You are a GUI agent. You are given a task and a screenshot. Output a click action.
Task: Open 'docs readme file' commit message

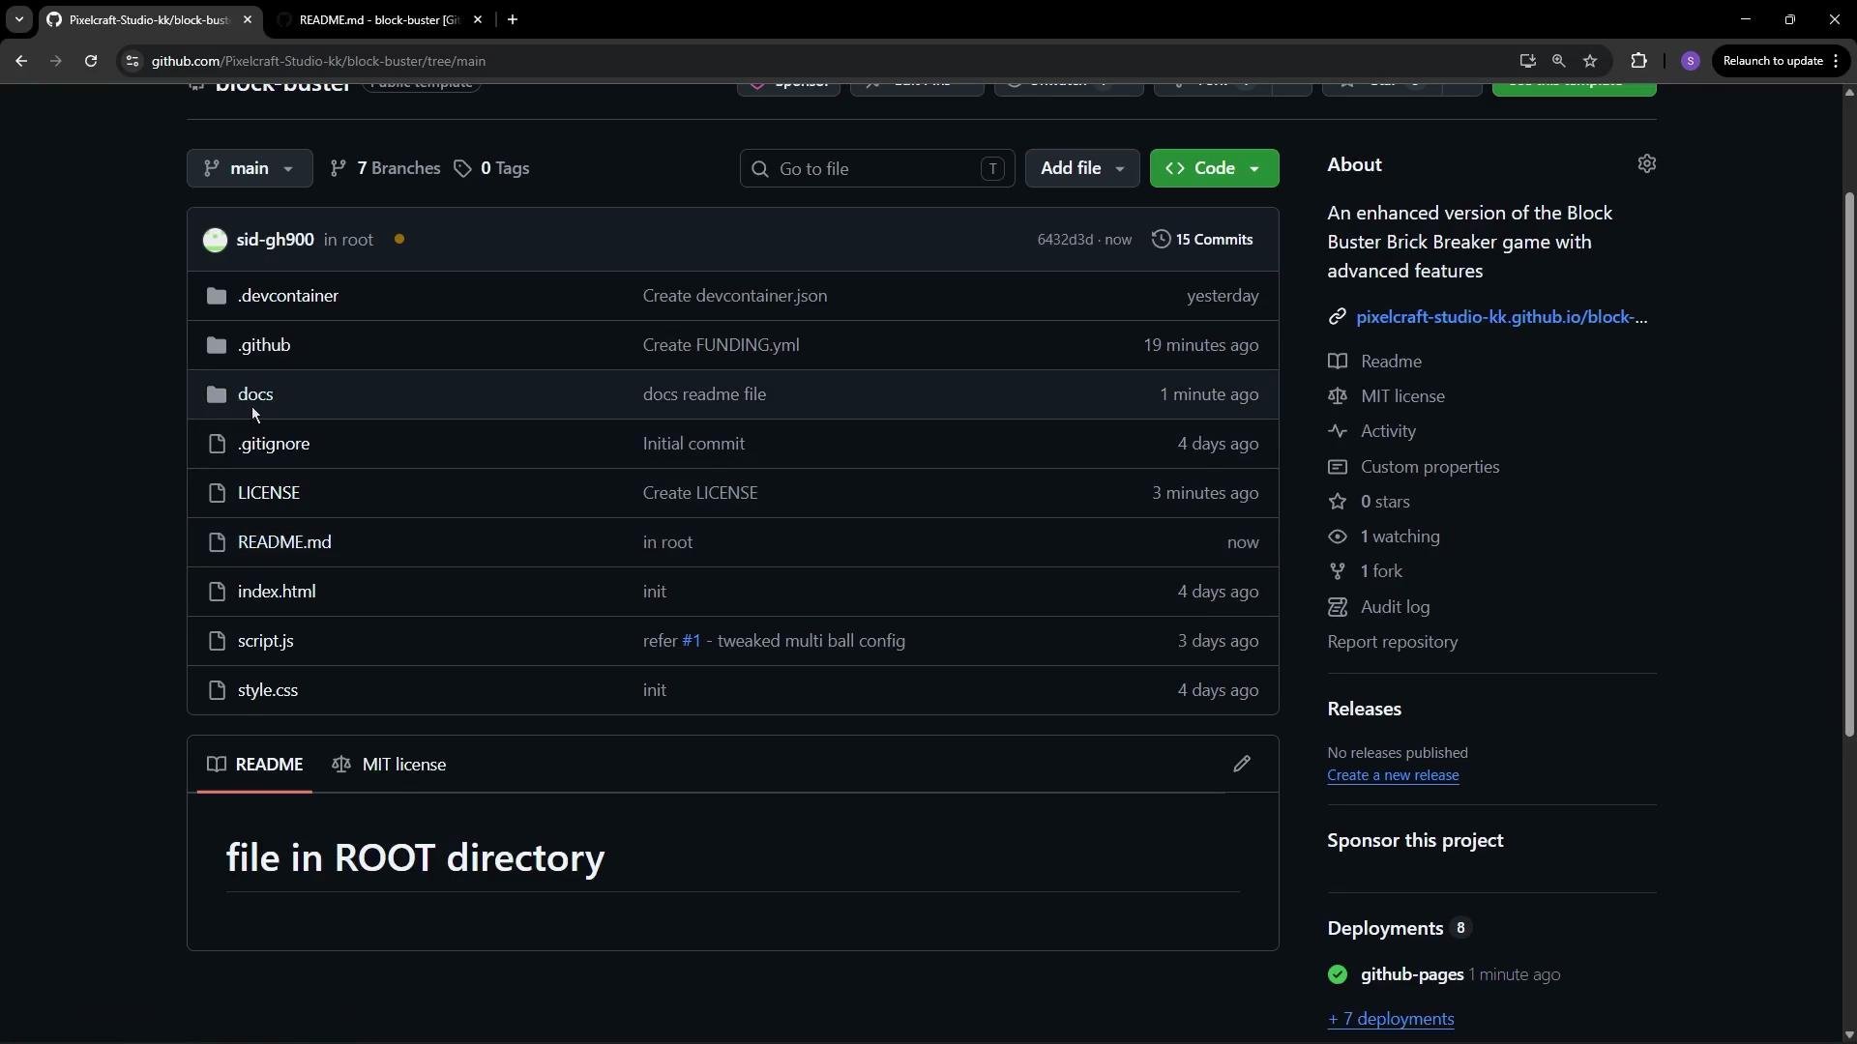(704, 394)
